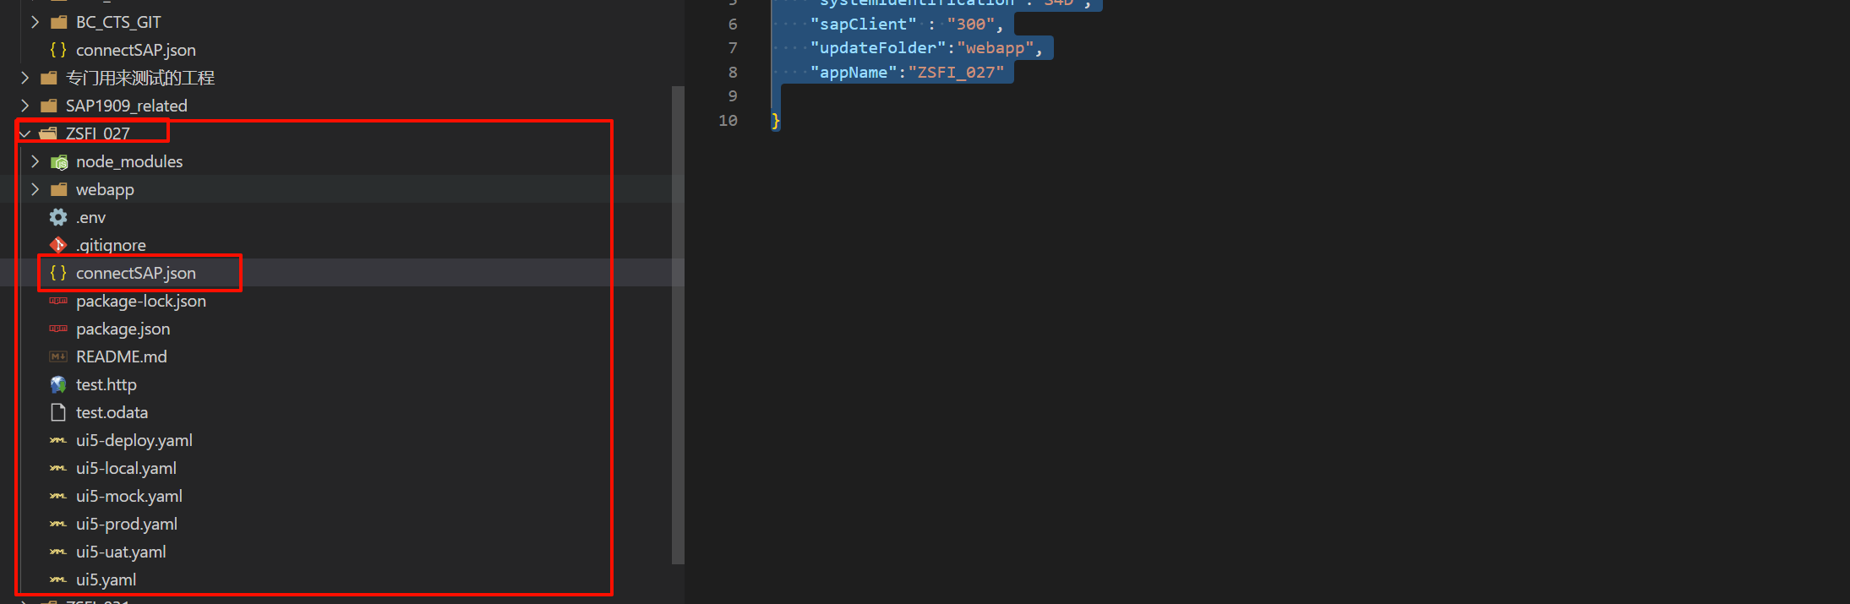The image size is (1850, 604).
Task: Open test.http file
Action: click(106, 384)
